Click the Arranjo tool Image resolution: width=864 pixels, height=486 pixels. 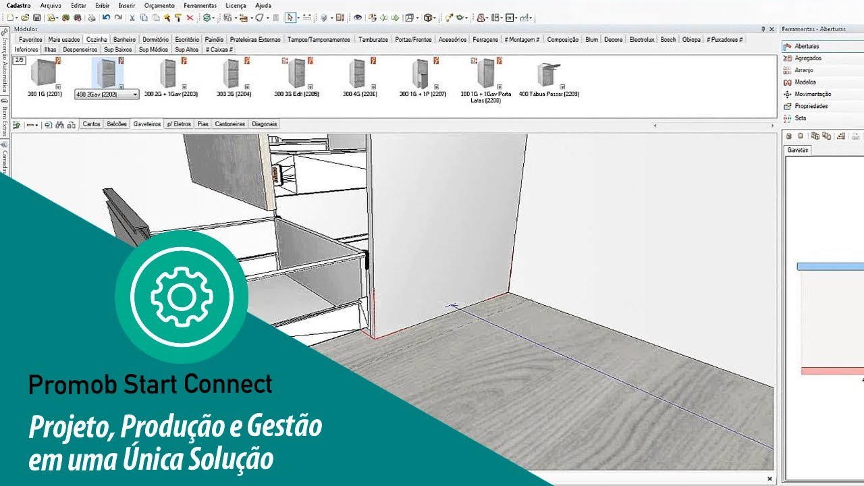[x=822, y=70]
